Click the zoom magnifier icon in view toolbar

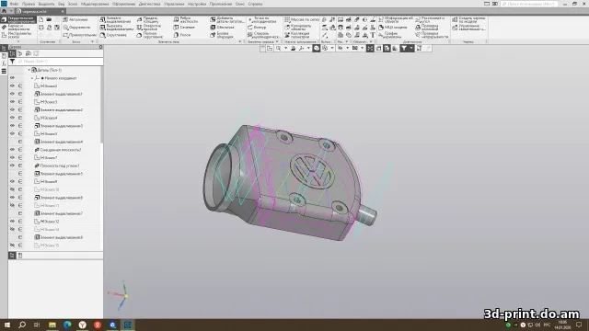point(278,48)
